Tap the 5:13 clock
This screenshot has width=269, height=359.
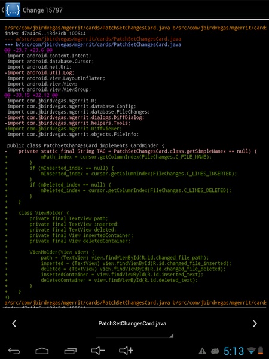[x=234, y=351]
